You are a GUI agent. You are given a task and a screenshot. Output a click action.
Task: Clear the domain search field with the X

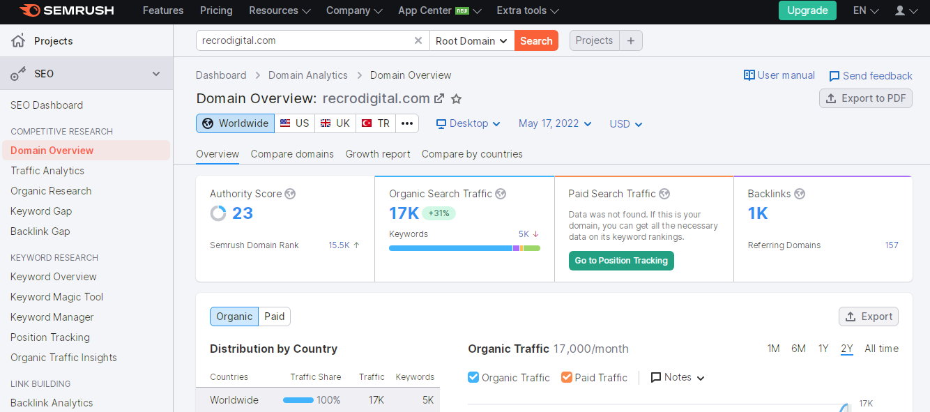pos(418,40)
